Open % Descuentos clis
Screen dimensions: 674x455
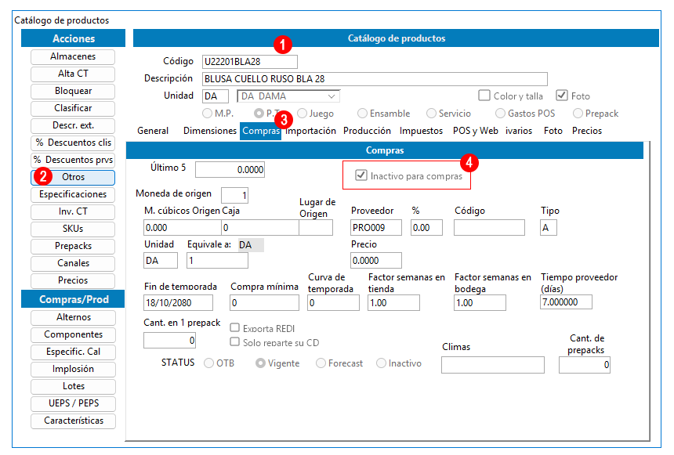pos(73,143)
